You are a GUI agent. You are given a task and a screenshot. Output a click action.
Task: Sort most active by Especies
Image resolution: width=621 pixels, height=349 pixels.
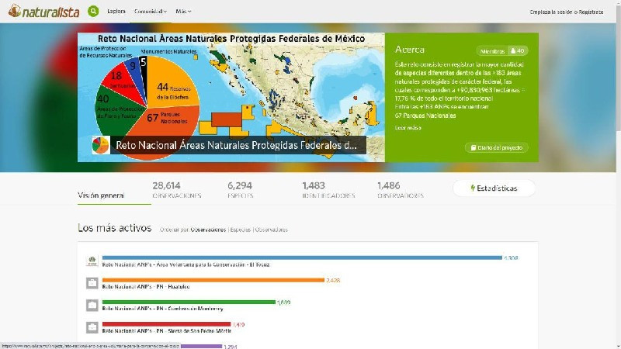241,230
